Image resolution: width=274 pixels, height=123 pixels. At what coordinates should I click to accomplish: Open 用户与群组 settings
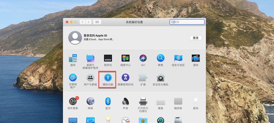click(90, 77)
